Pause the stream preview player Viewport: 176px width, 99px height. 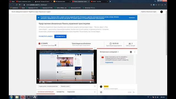pos(40,82)
